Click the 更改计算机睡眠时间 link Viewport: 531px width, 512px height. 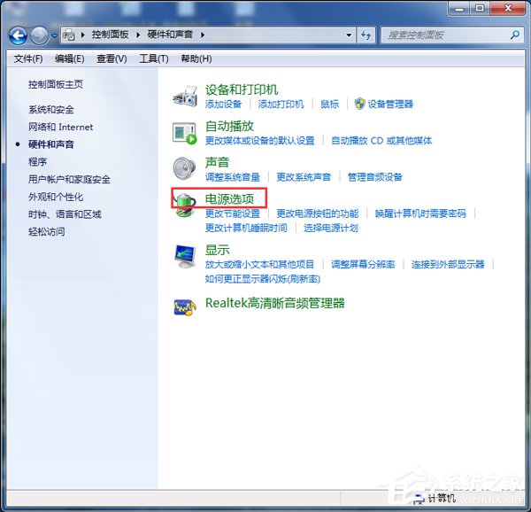point(246,228)
